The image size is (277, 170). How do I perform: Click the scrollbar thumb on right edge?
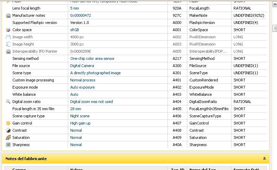pos(275,28)
